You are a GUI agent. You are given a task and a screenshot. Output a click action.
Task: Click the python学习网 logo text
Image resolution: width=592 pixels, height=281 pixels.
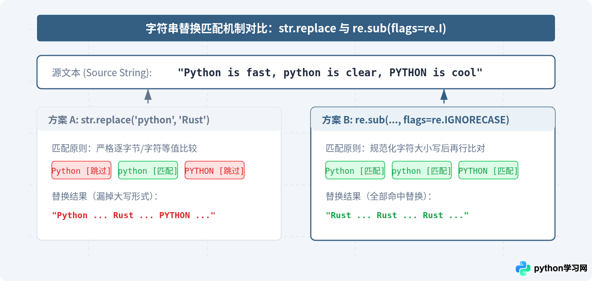pos(561,268)
